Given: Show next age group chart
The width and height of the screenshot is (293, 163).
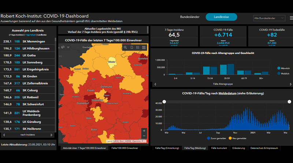Looking at the screenshot, I should (x=290, y=84).
